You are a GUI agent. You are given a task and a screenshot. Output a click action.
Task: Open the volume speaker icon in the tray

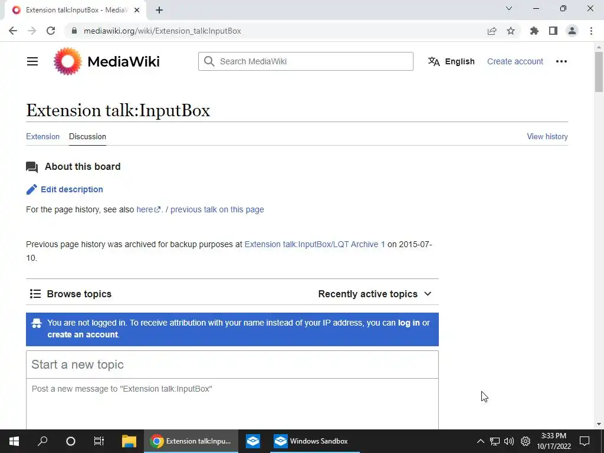[509, 441]
